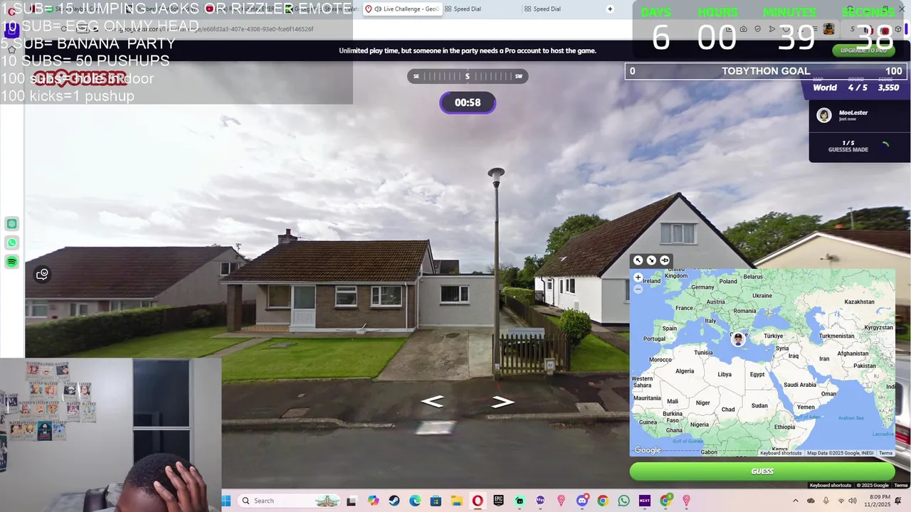
Task: Open the map Terms link
Action: 885,453
